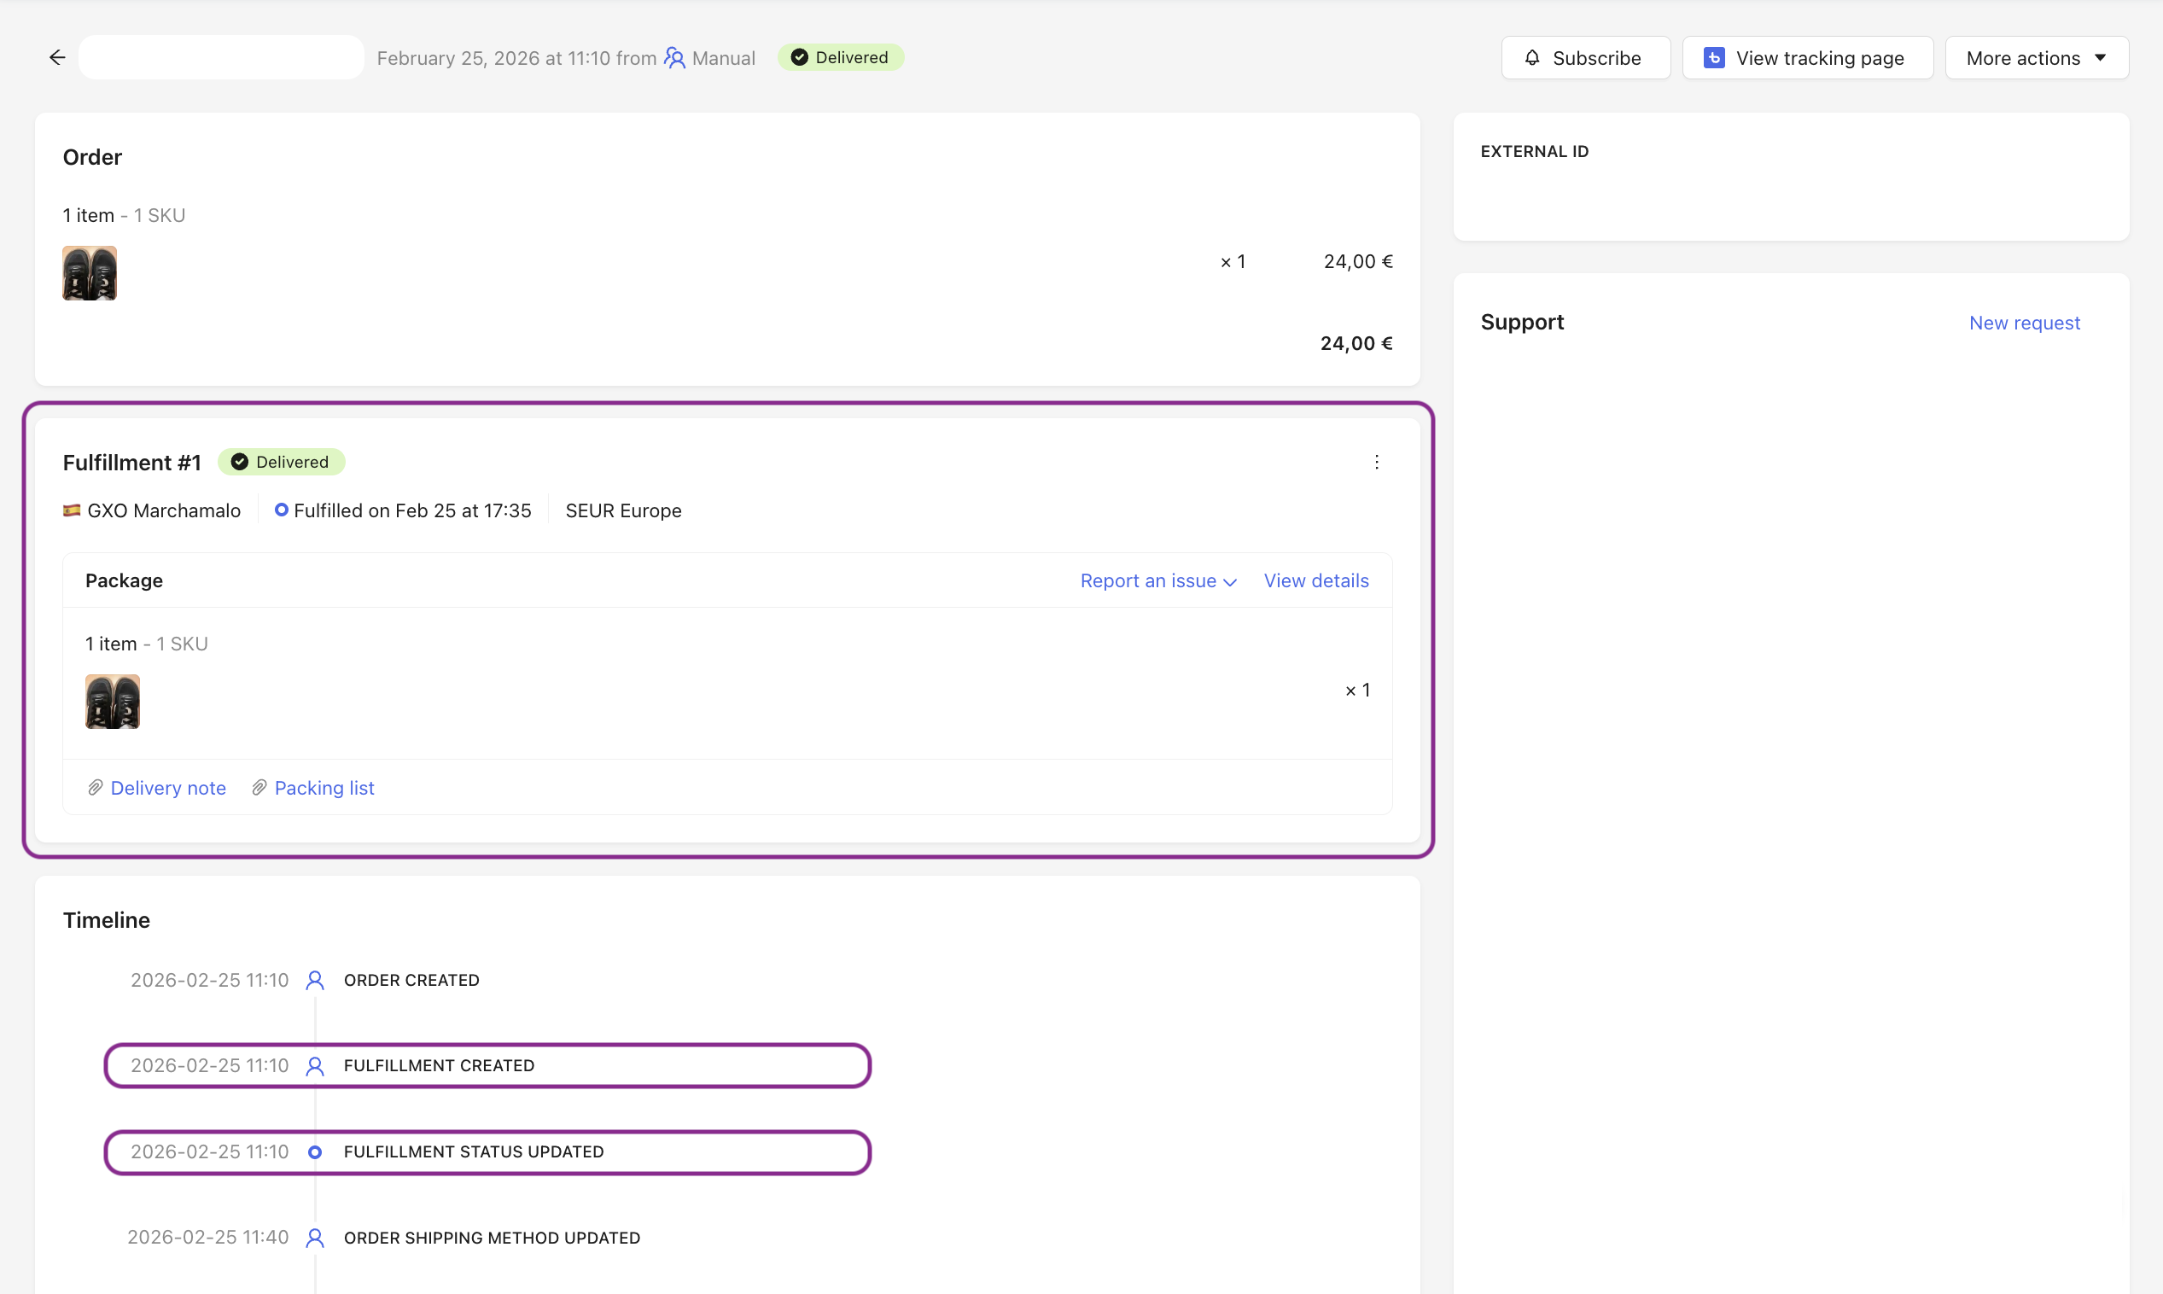Click the blue tracking page logo icon
Image resolution: width=2163 pixels, height=1294 pixels.
[x=1713, y=57]
